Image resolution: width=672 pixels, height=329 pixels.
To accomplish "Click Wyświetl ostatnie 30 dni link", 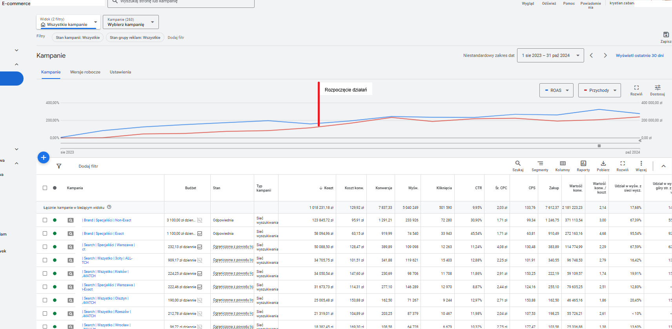I will point(640,55).
